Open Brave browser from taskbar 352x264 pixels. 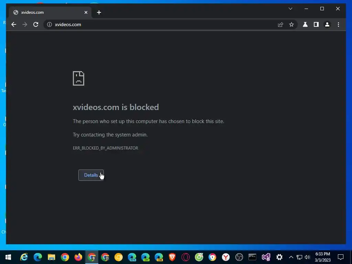click(x=172, y=257)
